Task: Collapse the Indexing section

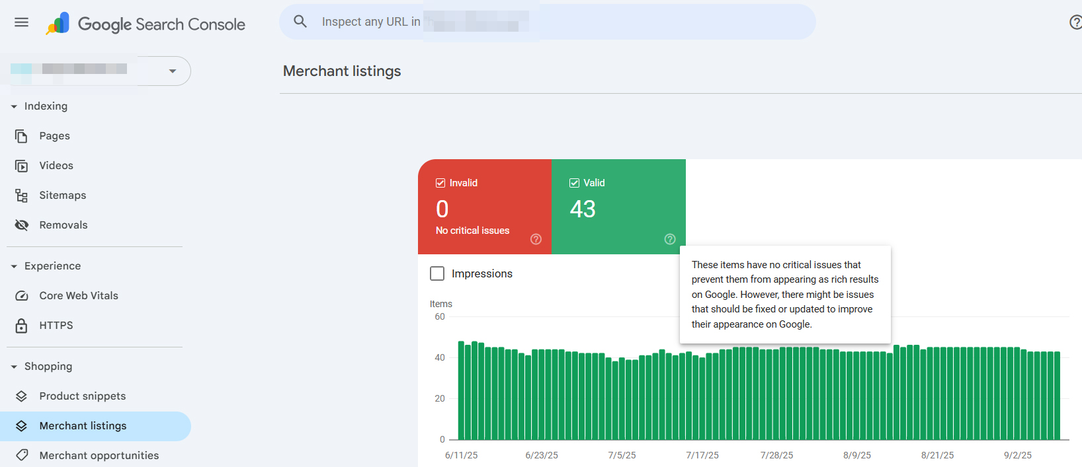Action: click(14, 106)
